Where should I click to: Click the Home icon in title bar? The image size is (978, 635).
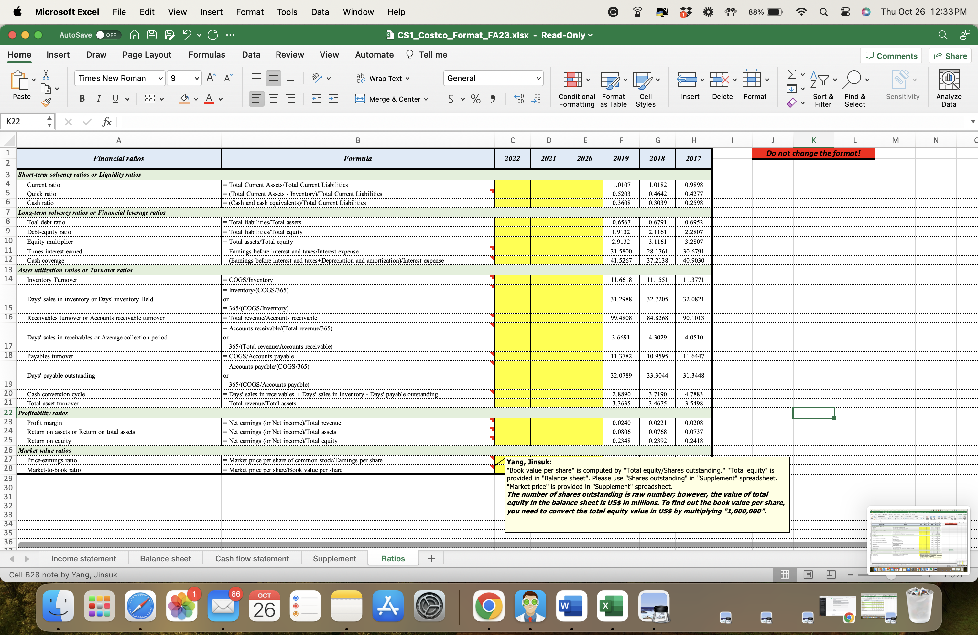pos(134,35)
